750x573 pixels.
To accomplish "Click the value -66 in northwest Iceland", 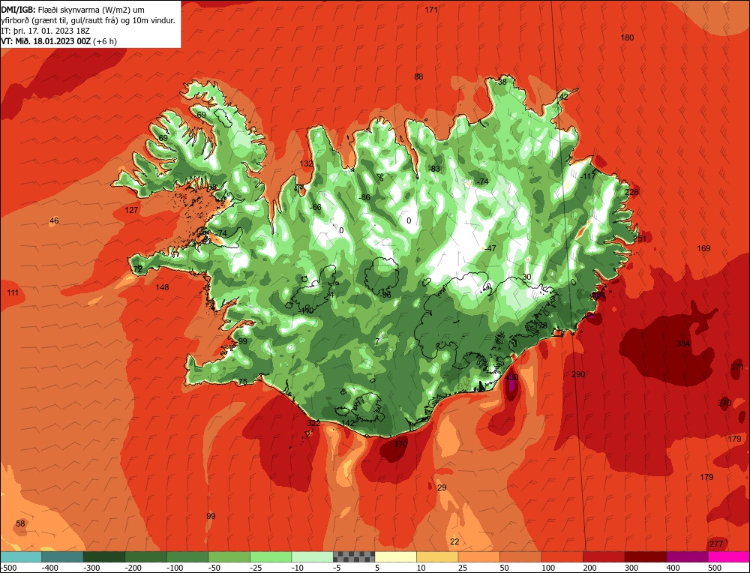I will point(315,207).
